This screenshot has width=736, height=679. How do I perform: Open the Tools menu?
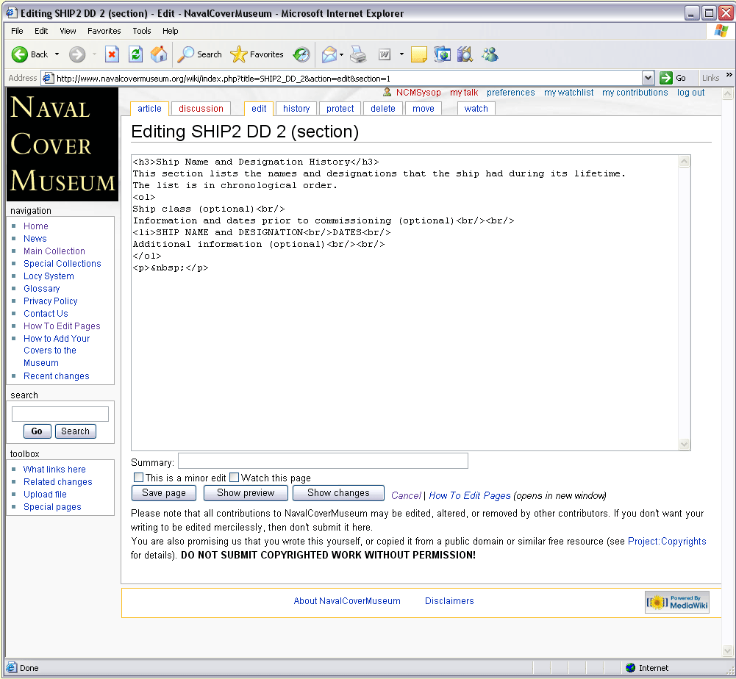142,31
